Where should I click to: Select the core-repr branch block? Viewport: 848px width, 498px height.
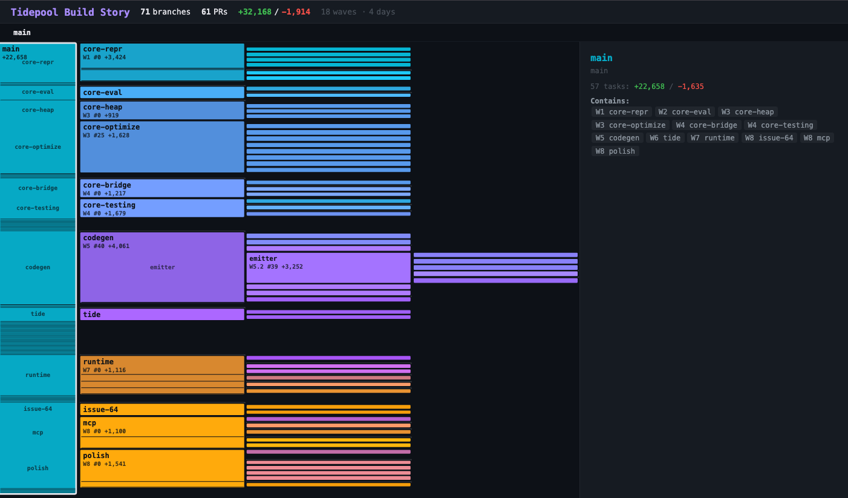pyautogui.click(x=162, y=59)
